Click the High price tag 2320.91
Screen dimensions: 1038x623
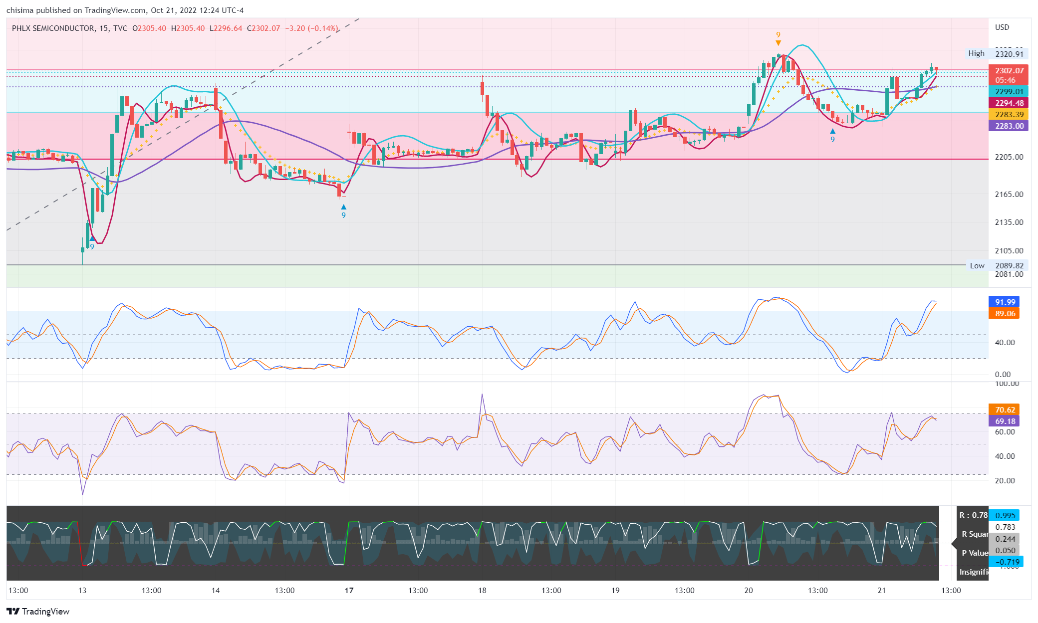coord(1009,54)
